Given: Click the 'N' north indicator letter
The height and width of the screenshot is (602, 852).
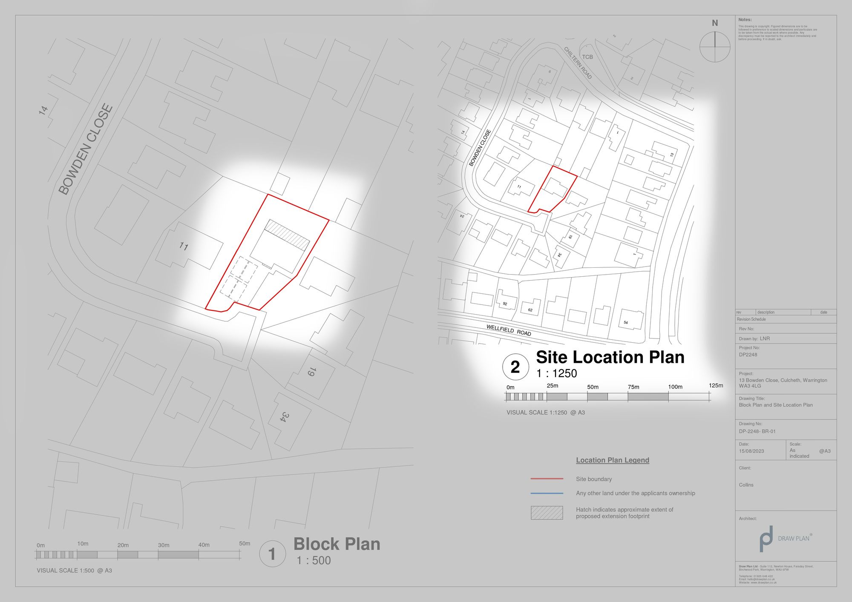Looking at the screenshot, I should click(x=715, y=23).
